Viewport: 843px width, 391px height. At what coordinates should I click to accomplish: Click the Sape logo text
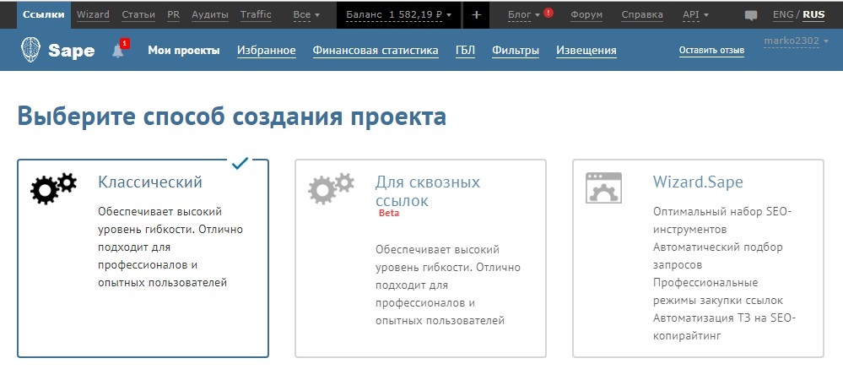click(72, 52)
